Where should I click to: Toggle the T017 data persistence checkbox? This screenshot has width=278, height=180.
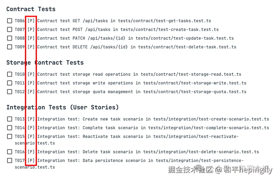[x=10, y=160]
